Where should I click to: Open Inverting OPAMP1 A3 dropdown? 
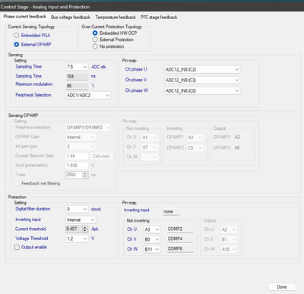195,138
